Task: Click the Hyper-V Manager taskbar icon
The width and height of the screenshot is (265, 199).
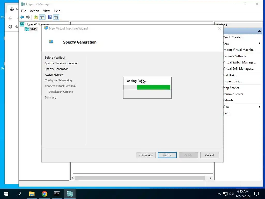Action: pos(70,194)
